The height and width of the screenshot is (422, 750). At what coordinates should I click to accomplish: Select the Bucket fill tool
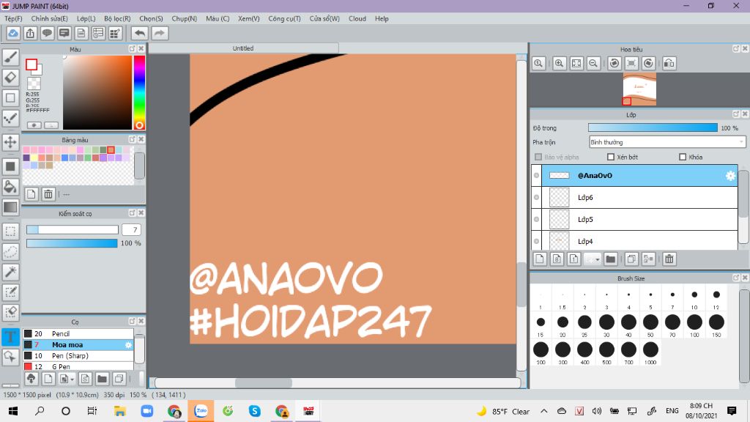[x=10, y=187]
